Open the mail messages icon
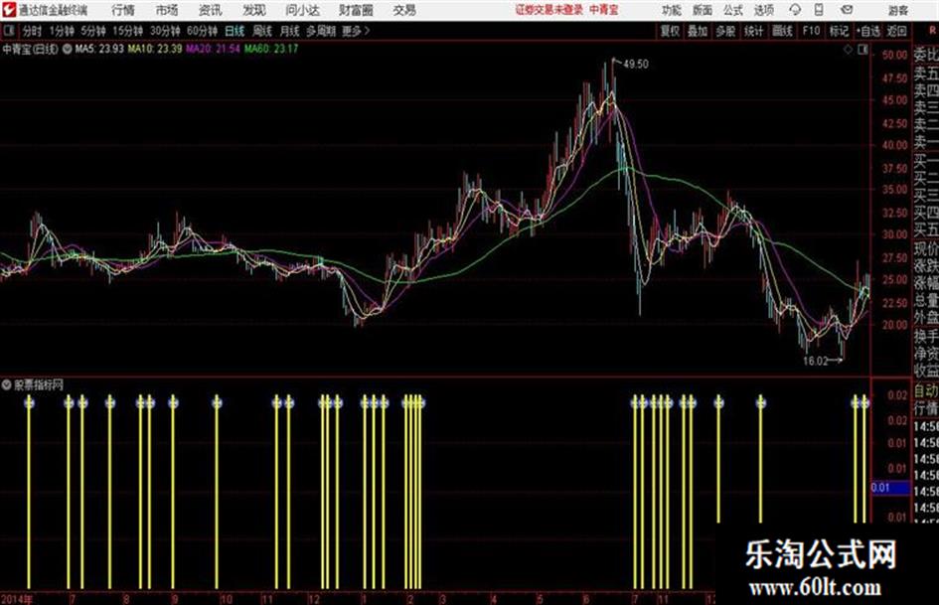The image size is (939, 605). click(x=847, y=10)
